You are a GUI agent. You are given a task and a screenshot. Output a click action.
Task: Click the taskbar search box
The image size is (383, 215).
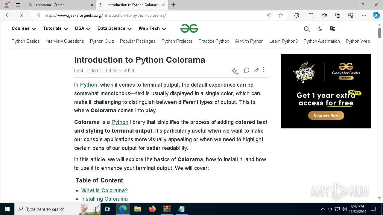57,209
